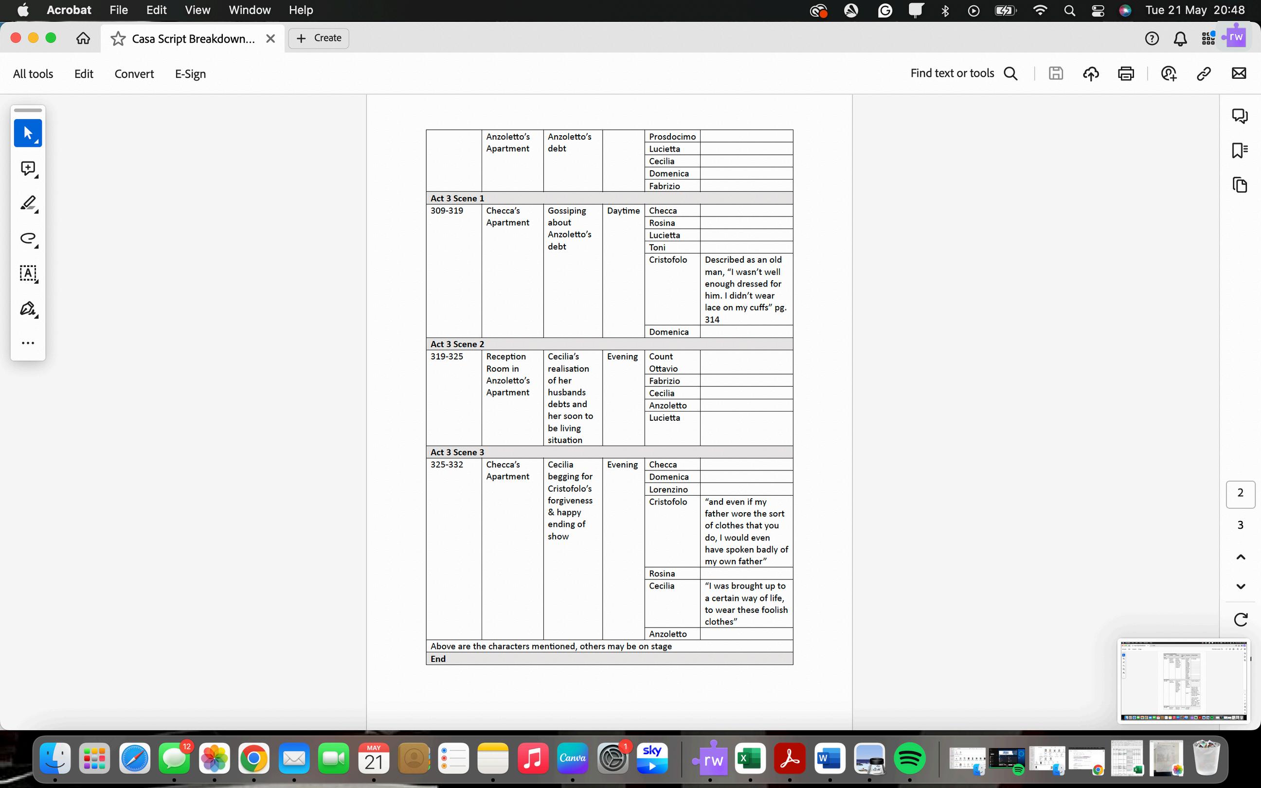Open the screenshot preview thumbnail
Image resolution: width=1261 pixels, height=788 pixels.
pyautogui.click(x=1183, y=681)
